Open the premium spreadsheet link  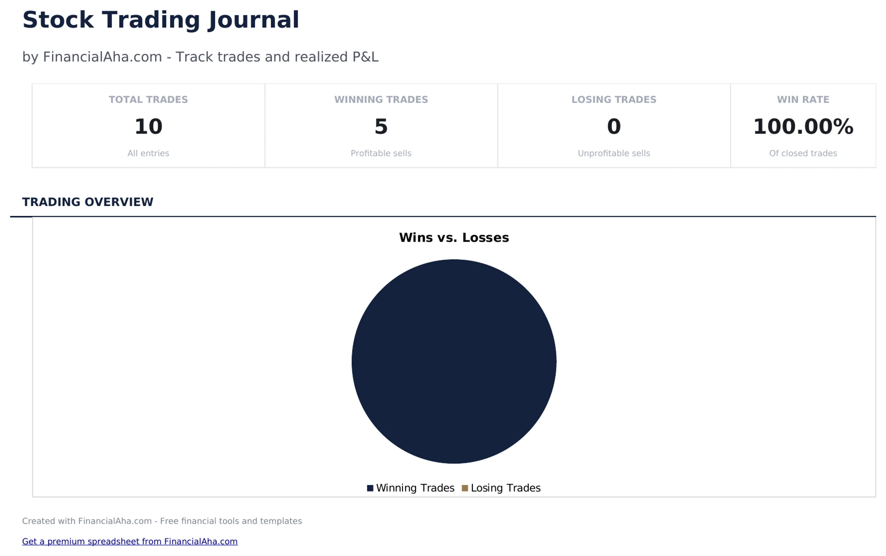(130, 541)
